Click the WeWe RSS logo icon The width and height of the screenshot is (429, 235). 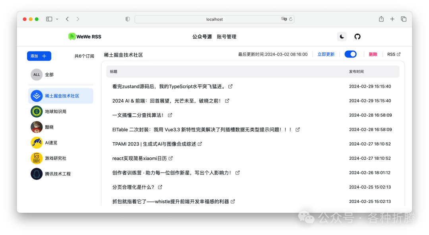pos(71,36)
